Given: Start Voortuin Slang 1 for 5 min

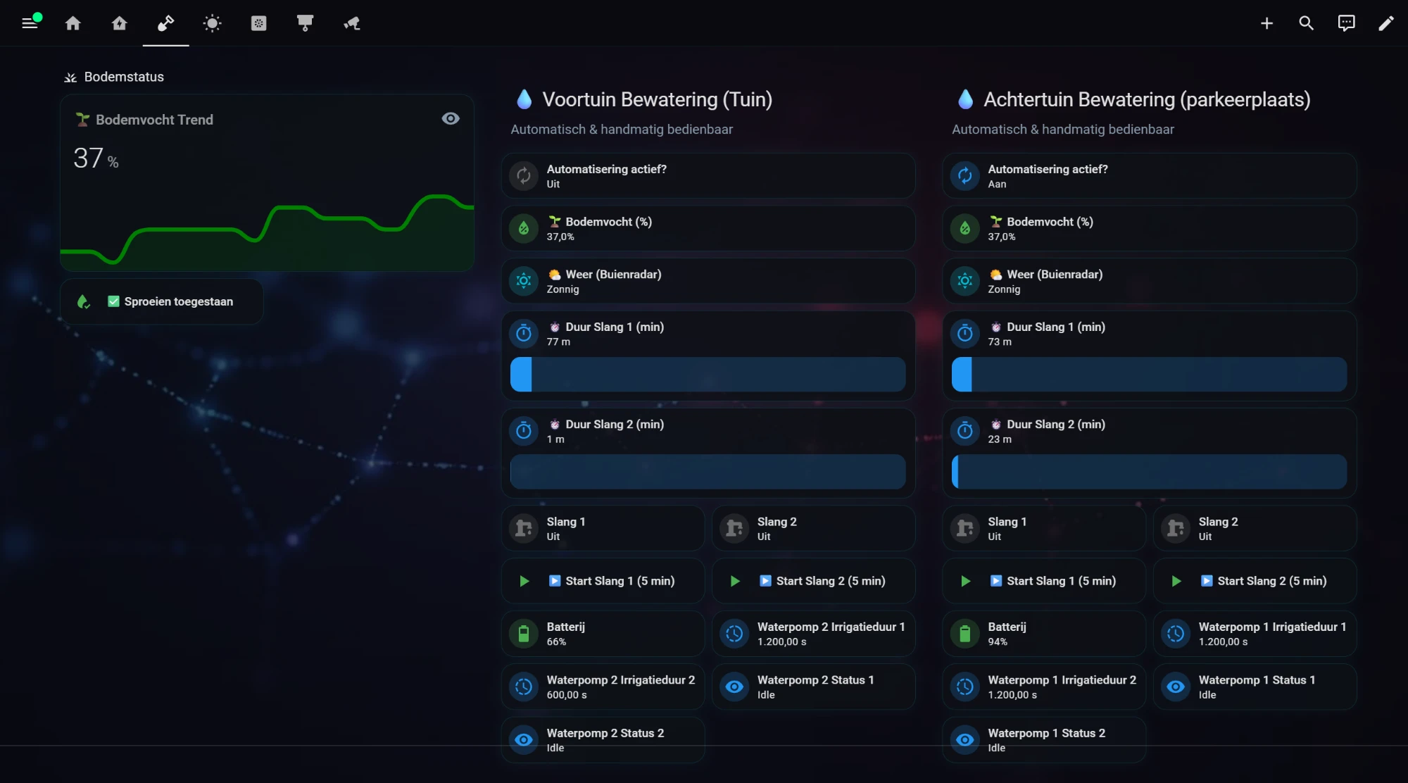Looking at the screenshot, I should click(x=603, y=581).
